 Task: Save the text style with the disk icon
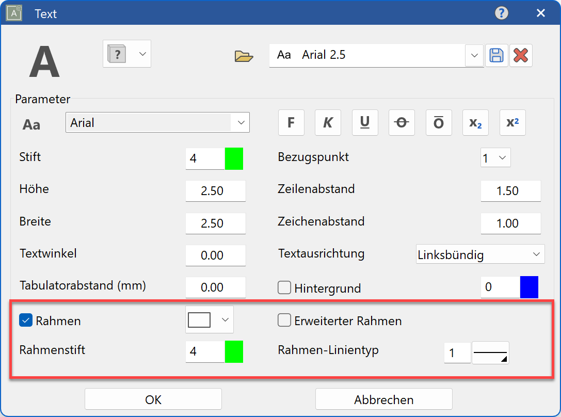click(x=496, y=55)
